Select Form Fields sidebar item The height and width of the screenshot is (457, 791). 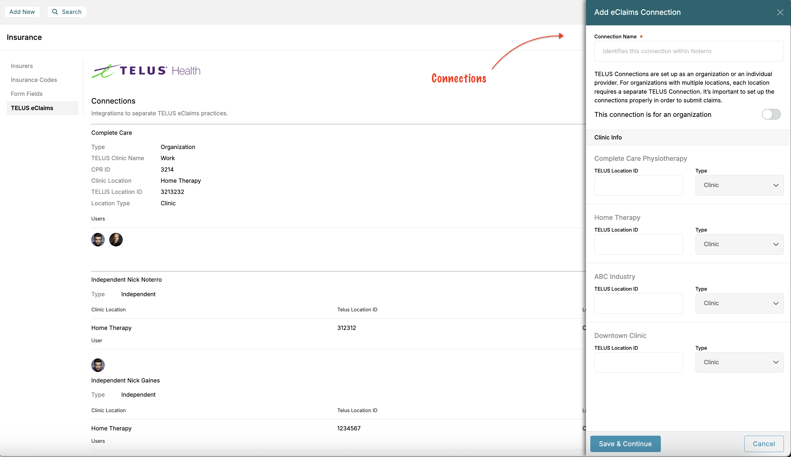tap(27, 94)
